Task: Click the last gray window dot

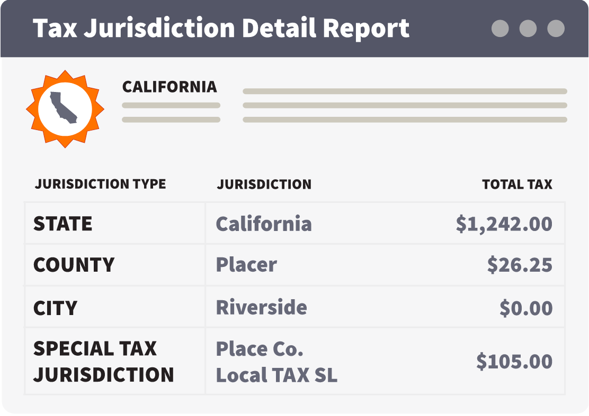Action: (x=556, y=28)
